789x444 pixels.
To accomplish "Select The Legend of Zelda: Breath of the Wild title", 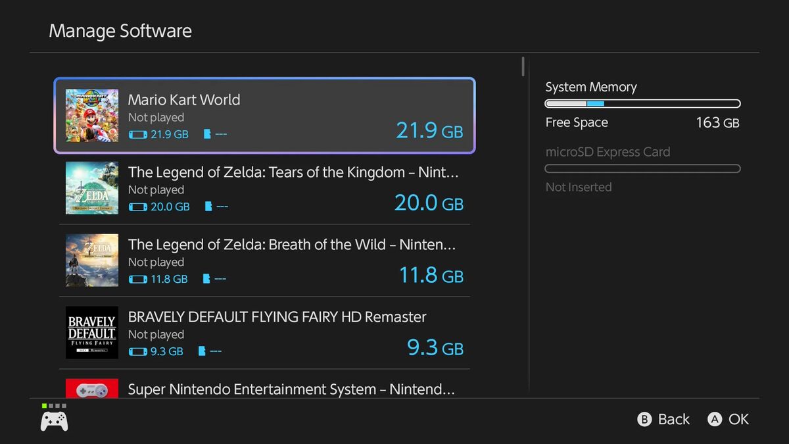I will point(292,245).
